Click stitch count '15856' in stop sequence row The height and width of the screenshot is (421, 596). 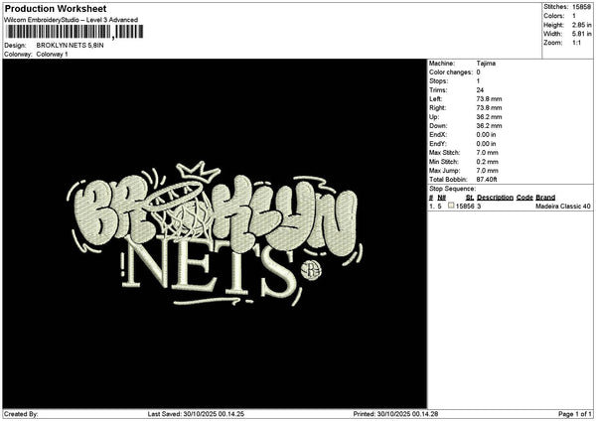point(465,207)
